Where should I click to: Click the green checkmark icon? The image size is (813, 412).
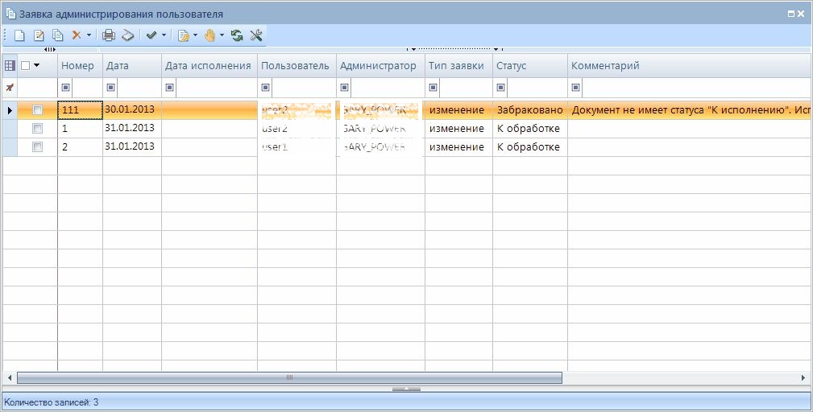click(x=151, y=35)
